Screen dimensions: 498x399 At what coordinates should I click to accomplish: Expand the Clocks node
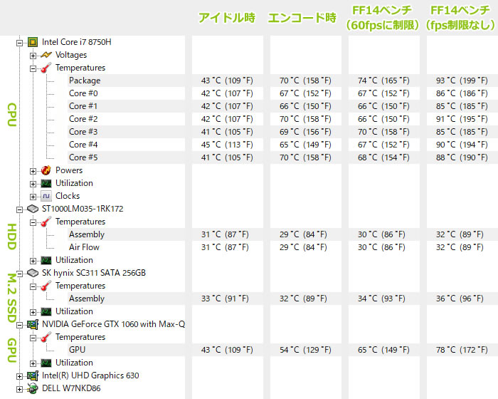(33, 197)
